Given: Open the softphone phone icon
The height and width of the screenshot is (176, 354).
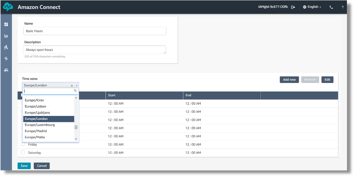Looking at the screenshot, I should coord(331,7).
